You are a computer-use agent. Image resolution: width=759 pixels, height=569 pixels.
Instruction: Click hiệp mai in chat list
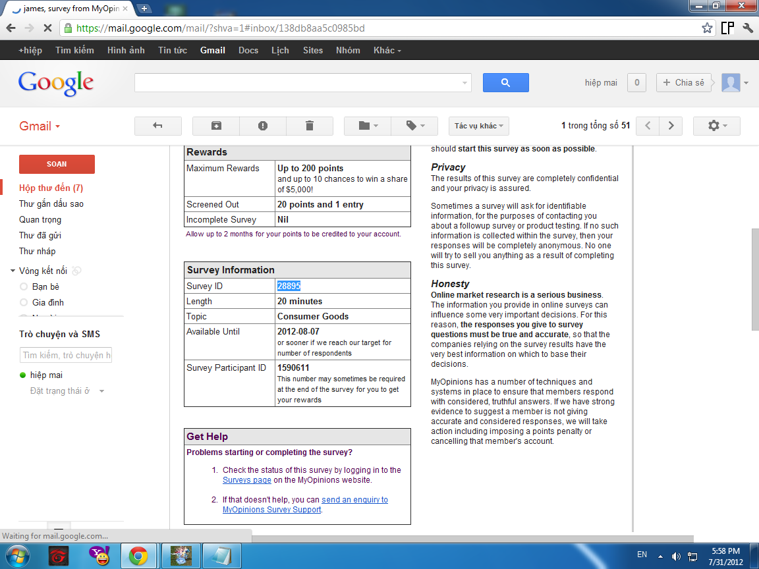coord(46,375)
